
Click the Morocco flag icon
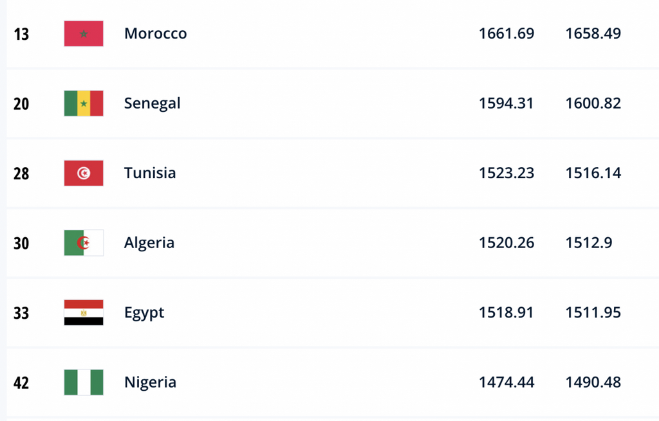(x=84, y=33)
